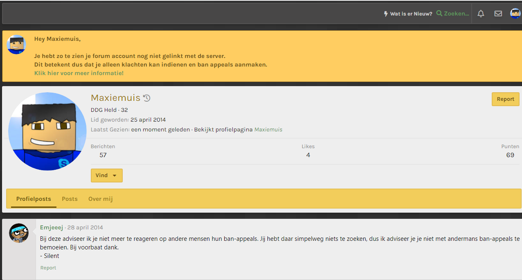
Task: View username history icon beside Maxiemuis
Action: coord(147,98)
